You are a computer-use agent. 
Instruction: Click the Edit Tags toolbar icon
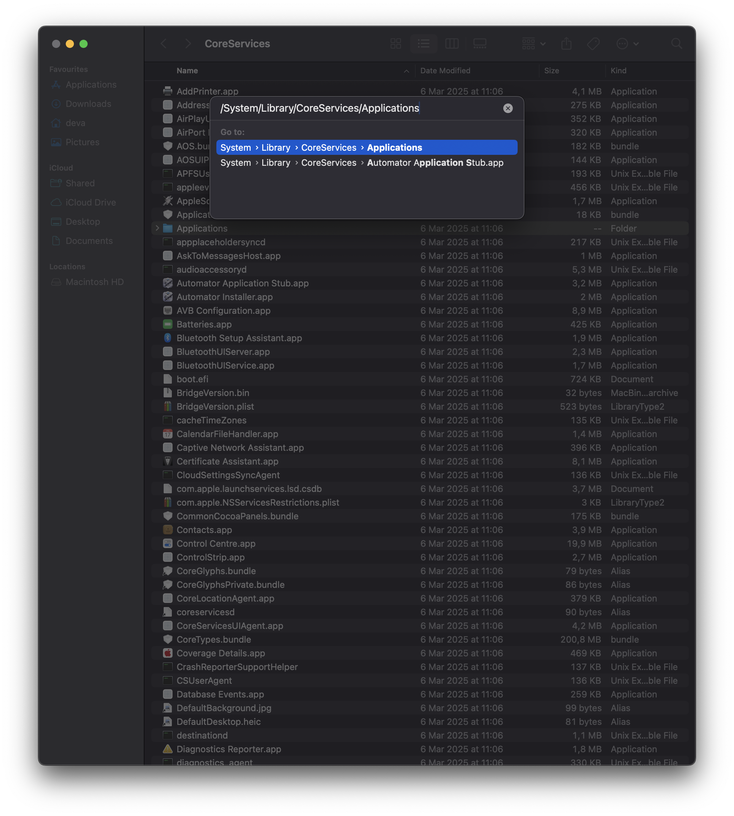pos(593,44)
